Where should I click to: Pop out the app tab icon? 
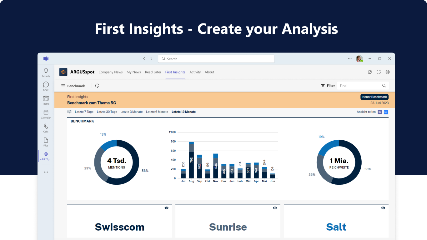point(370,72)
